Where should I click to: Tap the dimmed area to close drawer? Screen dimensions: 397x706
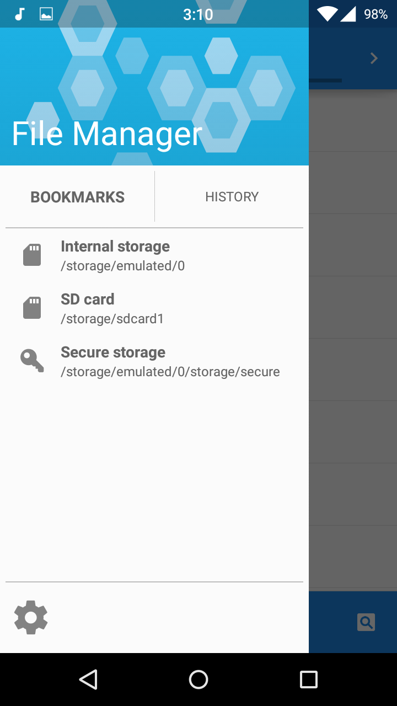click(353, 342)
